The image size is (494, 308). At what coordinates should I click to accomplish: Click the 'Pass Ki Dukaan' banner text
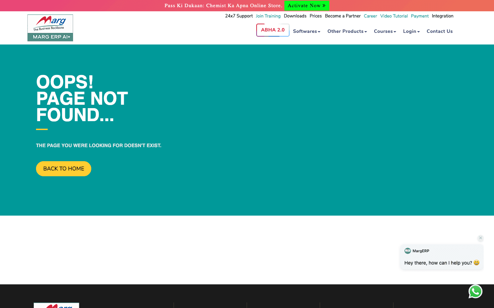[223, 5]
